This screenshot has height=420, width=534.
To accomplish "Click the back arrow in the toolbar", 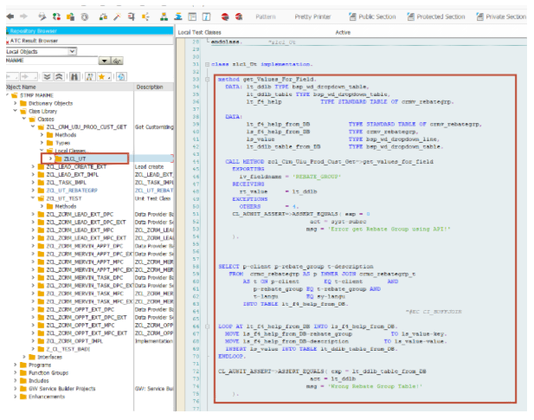I will [10, 16].
